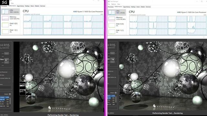Switch to App history tab, right Task Manager

click(126, 7)
